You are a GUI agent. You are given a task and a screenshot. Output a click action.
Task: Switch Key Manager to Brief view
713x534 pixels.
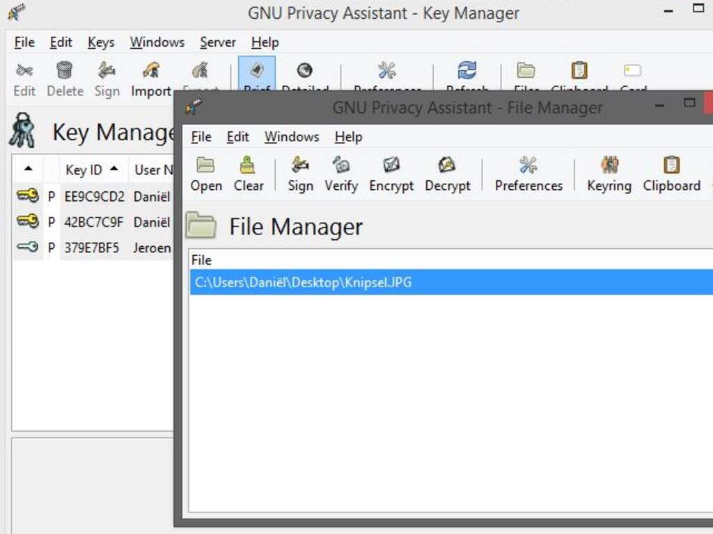[x=257, y=74]
